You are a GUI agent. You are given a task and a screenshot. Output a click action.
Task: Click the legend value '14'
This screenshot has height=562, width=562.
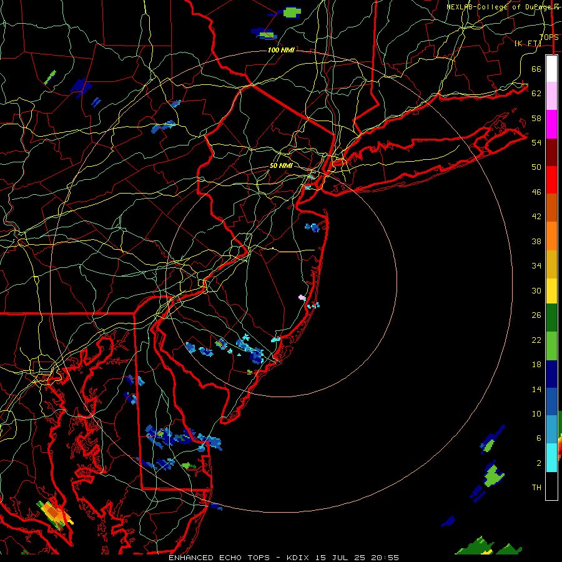pyautogui.click(x=536, y=389)
